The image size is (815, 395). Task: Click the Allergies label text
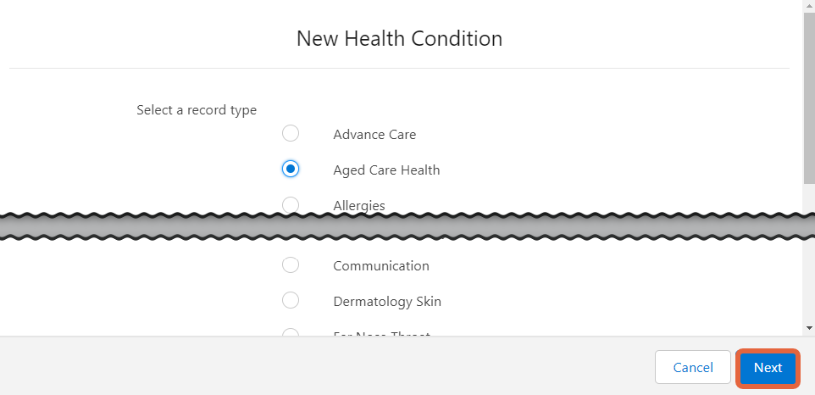(x=359, y=205)
